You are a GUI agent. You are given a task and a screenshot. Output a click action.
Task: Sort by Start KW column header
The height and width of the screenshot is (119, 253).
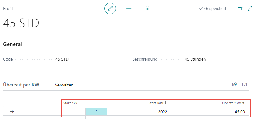72,103
